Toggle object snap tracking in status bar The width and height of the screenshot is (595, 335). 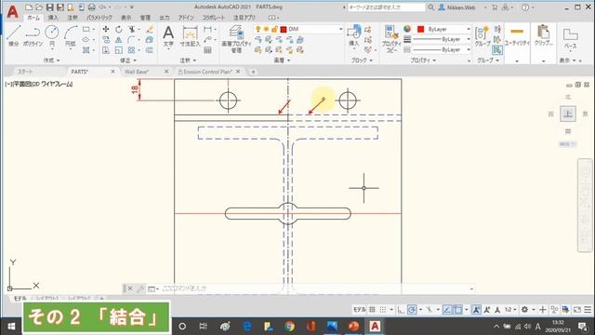447,310
